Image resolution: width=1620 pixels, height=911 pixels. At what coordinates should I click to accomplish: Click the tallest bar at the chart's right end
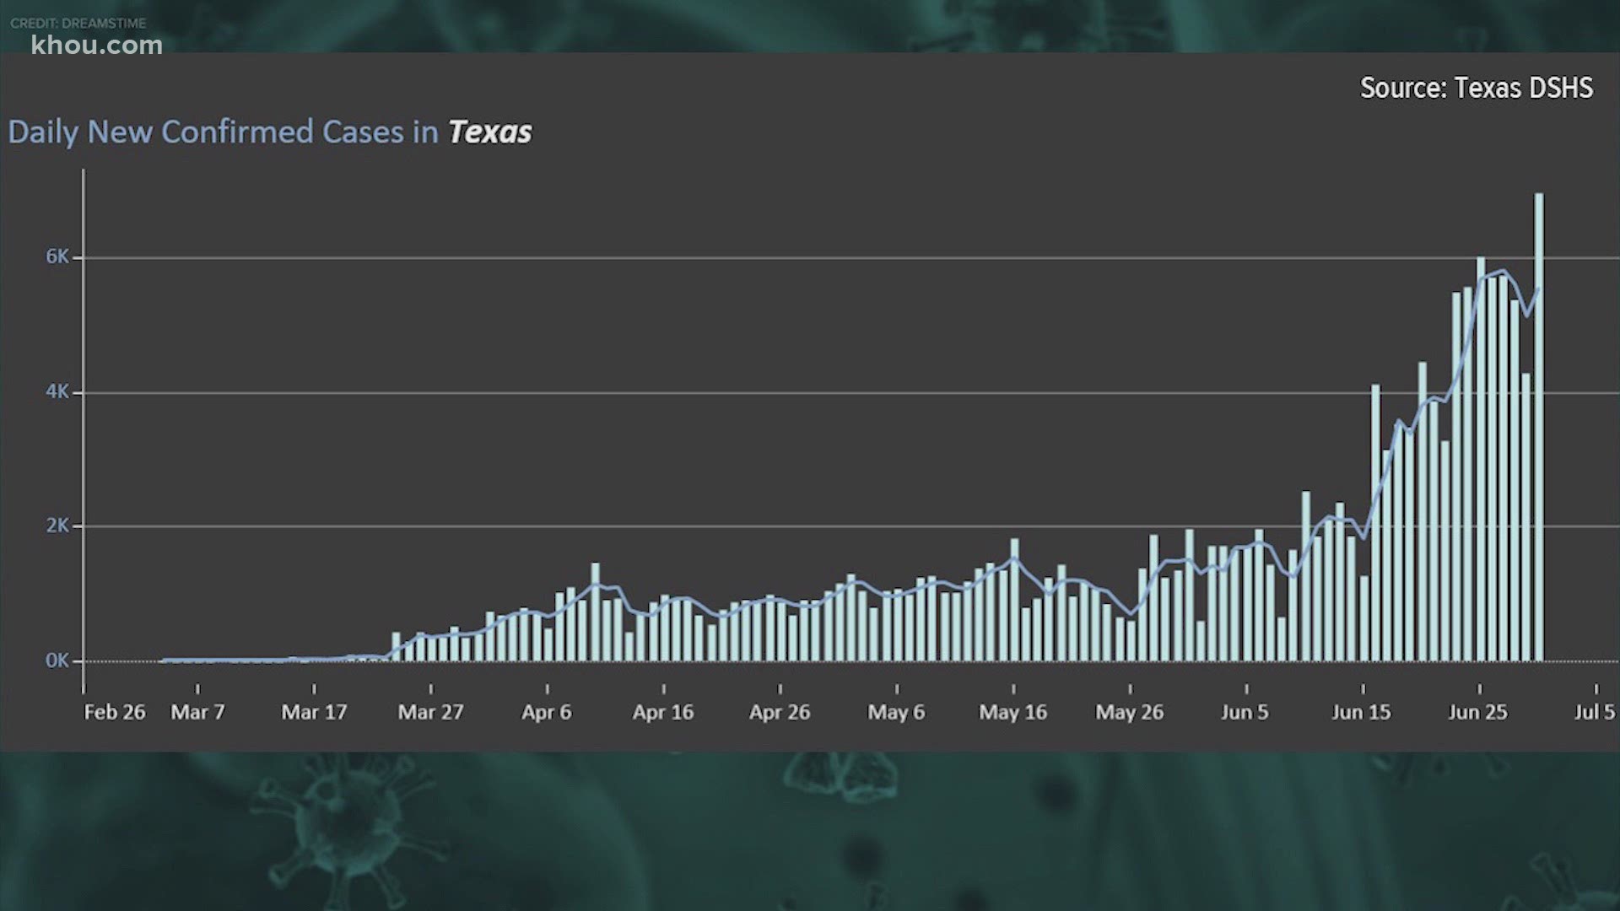coord(1539,427)
